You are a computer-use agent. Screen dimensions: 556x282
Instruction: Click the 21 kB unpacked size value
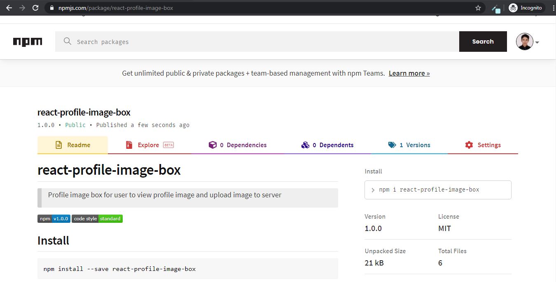click(374, 263)
